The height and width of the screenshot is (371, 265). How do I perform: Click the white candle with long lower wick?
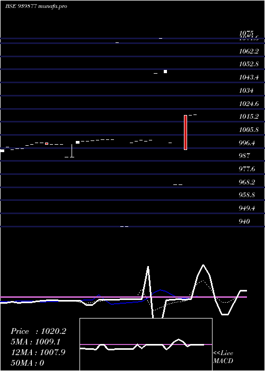click(x=72, y=151)
